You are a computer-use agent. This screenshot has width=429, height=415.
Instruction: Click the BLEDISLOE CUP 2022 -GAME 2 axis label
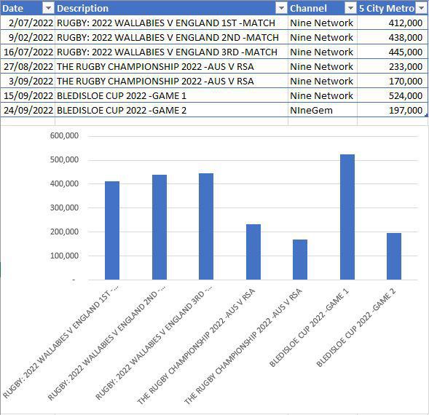(356, 327)
